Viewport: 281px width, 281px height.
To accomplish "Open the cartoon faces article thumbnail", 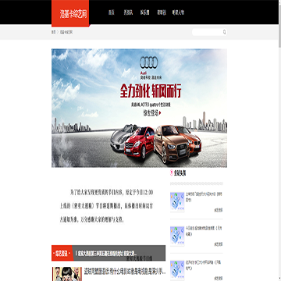I will pos(67,274).
